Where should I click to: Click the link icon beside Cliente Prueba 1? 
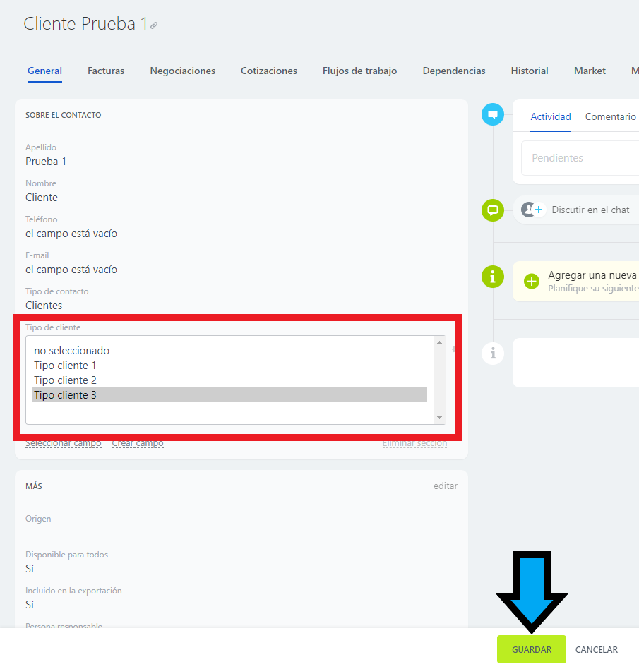click(x=154, y=25)
